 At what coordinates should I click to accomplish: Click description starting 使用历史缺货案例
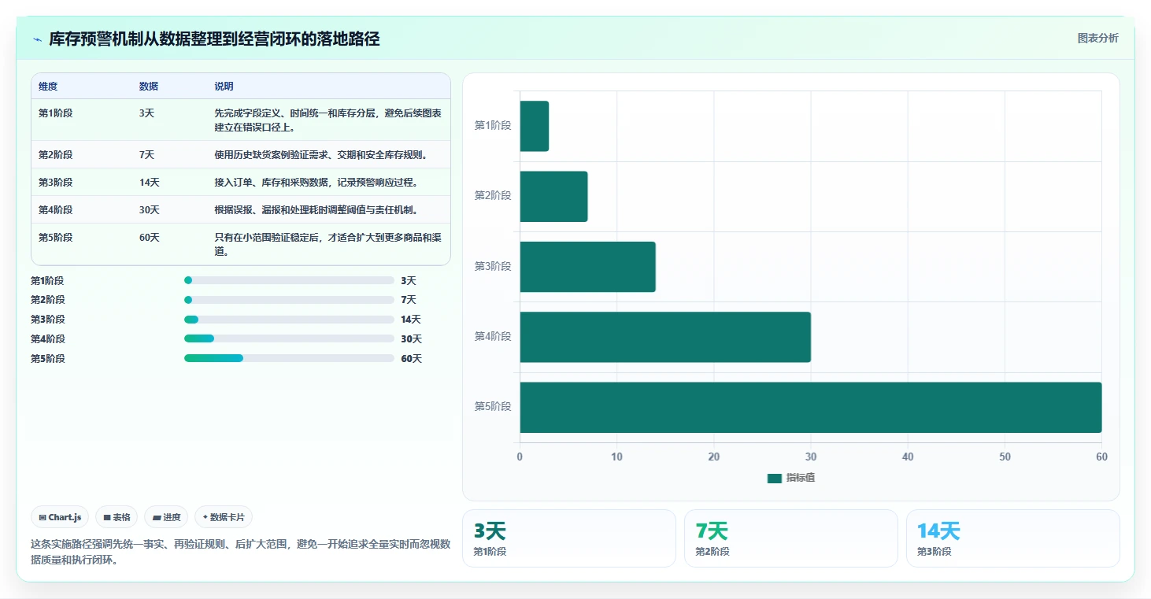(x=321, y=155)
